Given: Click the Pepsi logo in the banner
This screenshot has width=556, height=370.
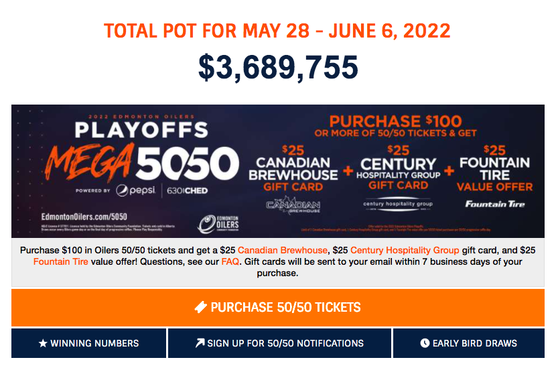Looking at the screenshot, I should 135,190.
